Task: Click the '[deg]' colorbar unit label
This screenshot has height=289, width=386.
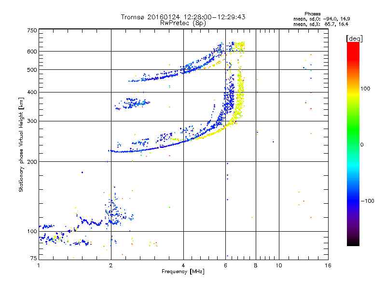Action: pos(354,39)
